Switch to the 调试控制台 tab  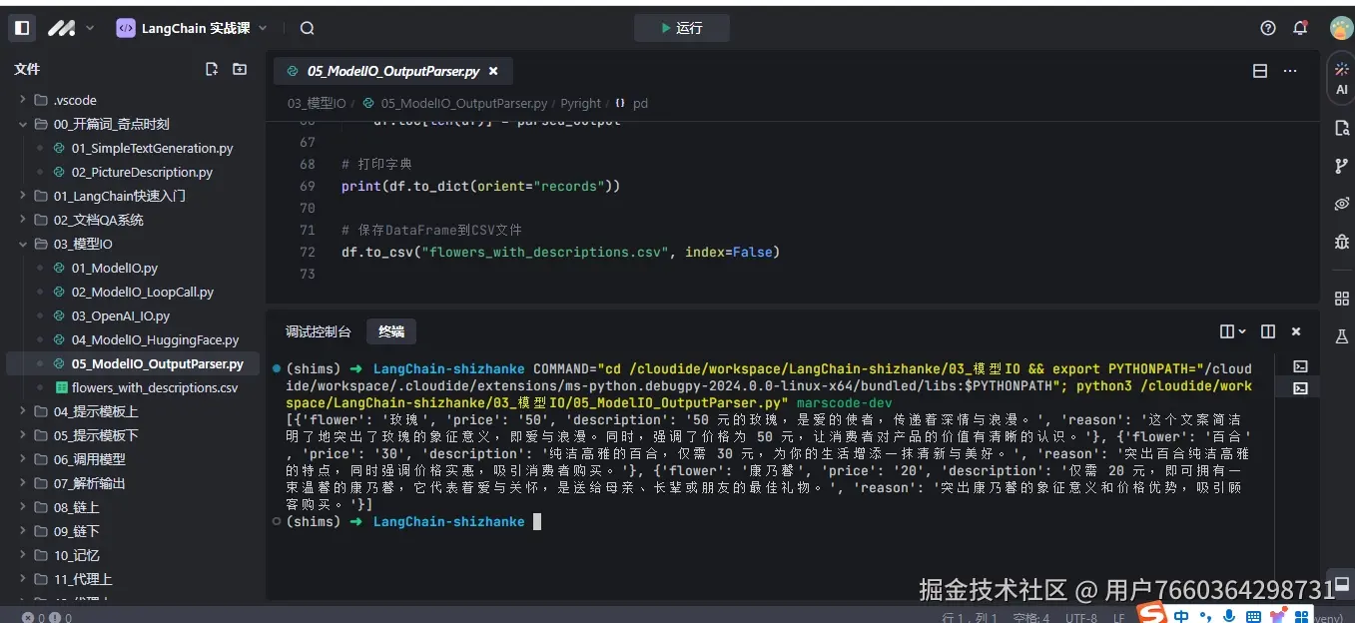coord(316,330)
